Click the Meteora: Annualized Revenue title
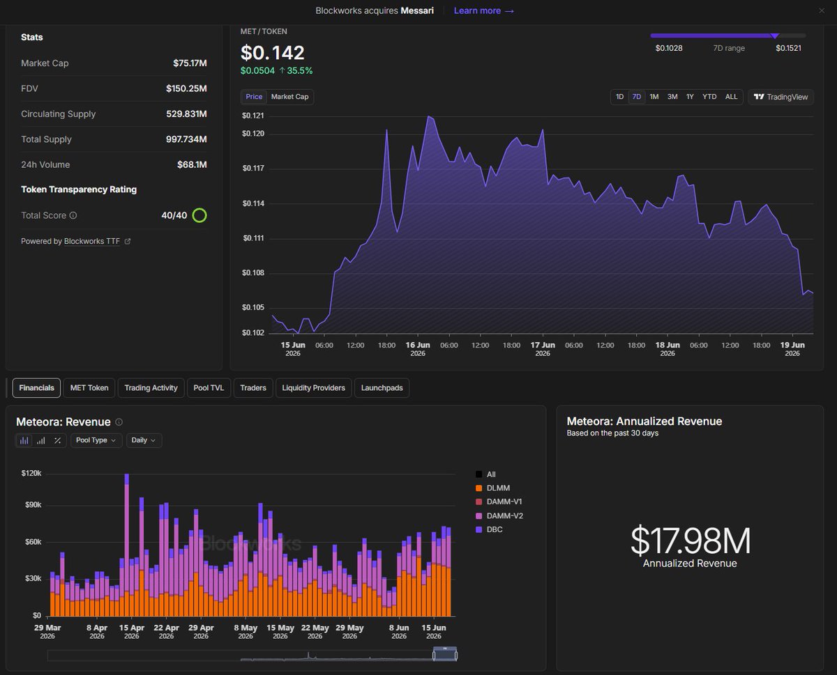The height and width of the screenshot is (675, 837). click(x=644, y=421)
